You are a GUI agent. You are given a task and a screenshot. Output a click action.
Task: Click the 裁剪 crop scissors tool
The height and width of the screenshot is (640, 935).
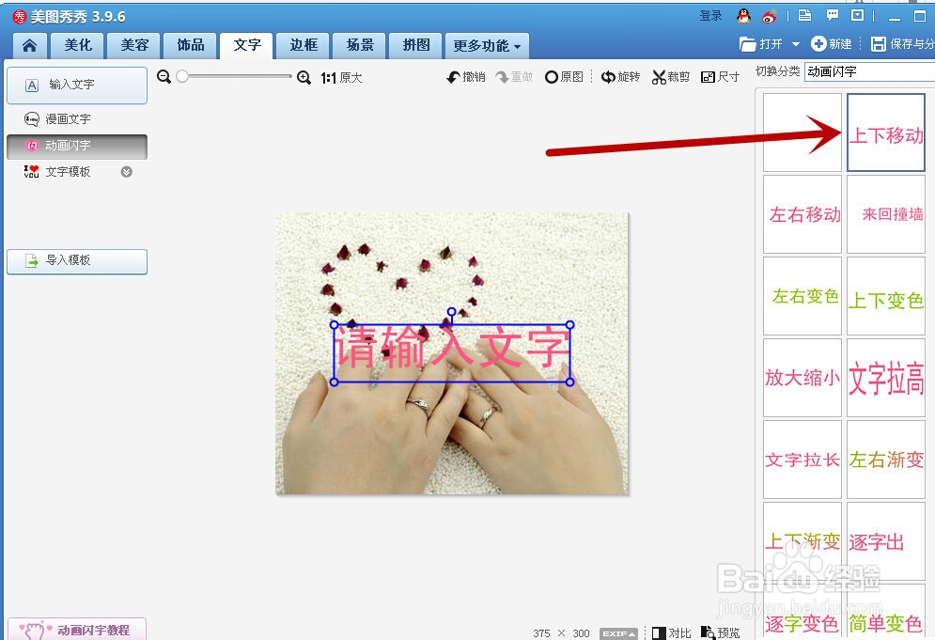click(x=671, y=77)
